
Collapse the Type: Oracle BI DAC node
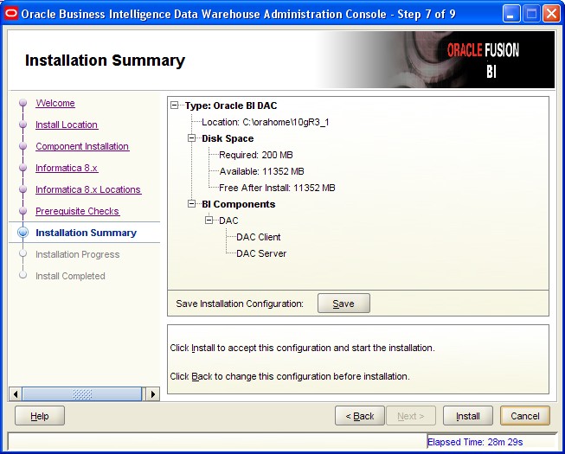tap(176, 106)
